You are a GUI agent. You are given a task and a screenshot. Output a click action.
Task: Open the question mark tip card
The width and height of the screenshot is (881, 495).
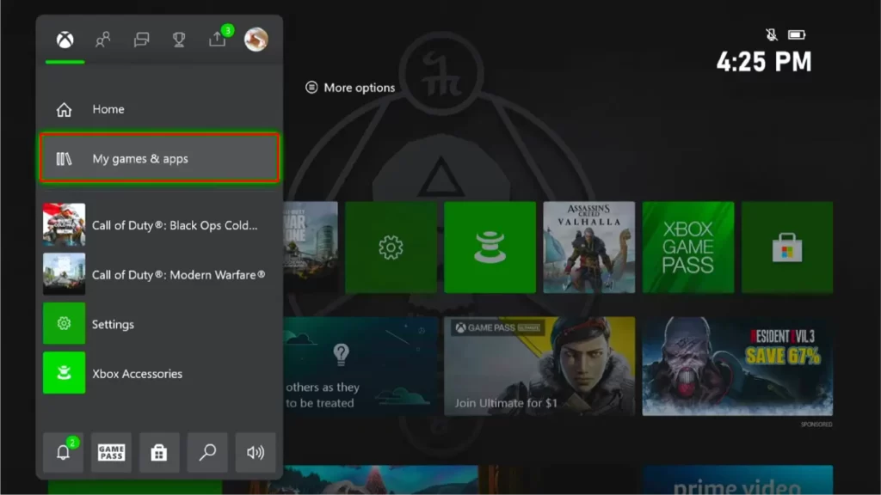360,366
